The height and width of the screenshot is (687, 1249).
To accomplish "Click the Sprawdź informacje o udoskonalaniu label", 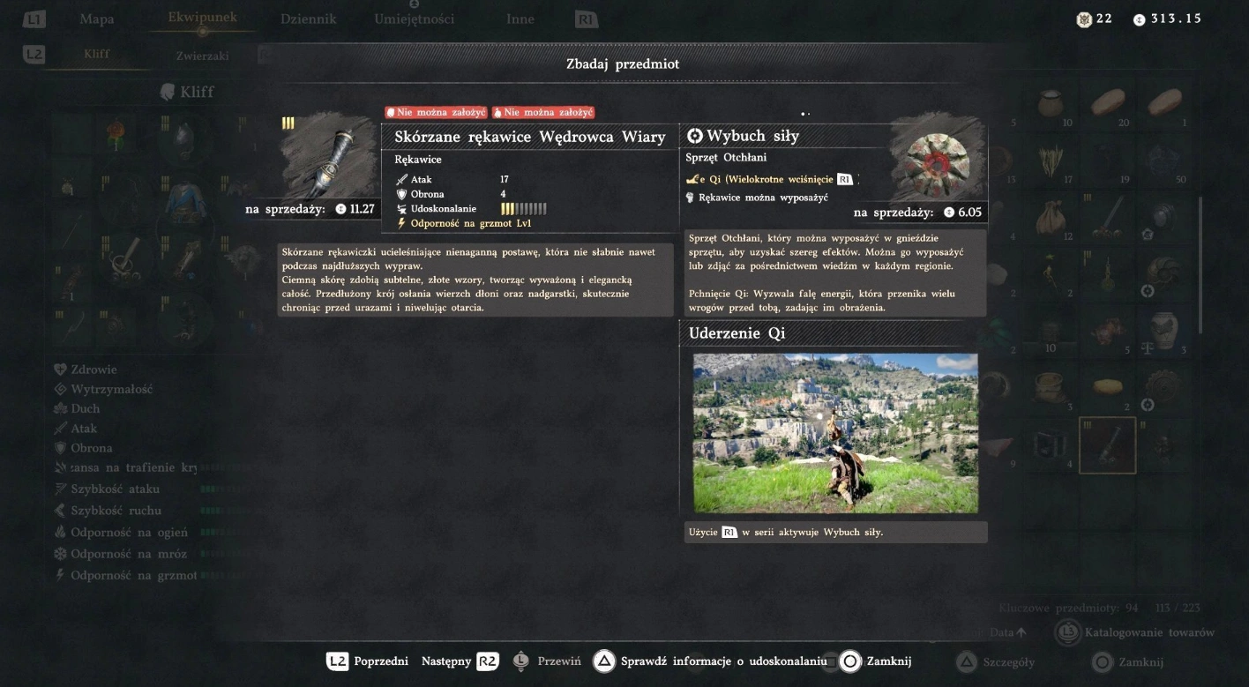I will (723, 661).
